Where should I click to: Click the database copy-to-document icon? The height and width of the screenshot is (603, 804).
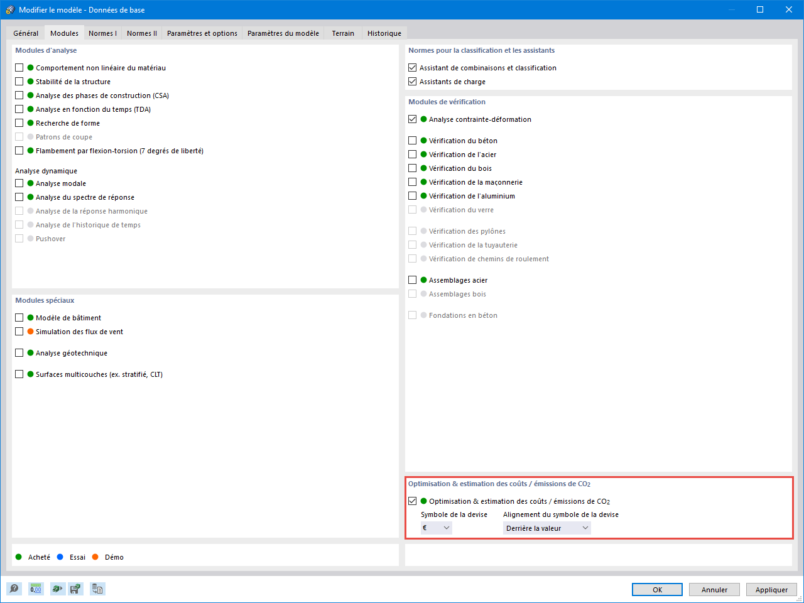pyautogui.click(x=97, y=589)
